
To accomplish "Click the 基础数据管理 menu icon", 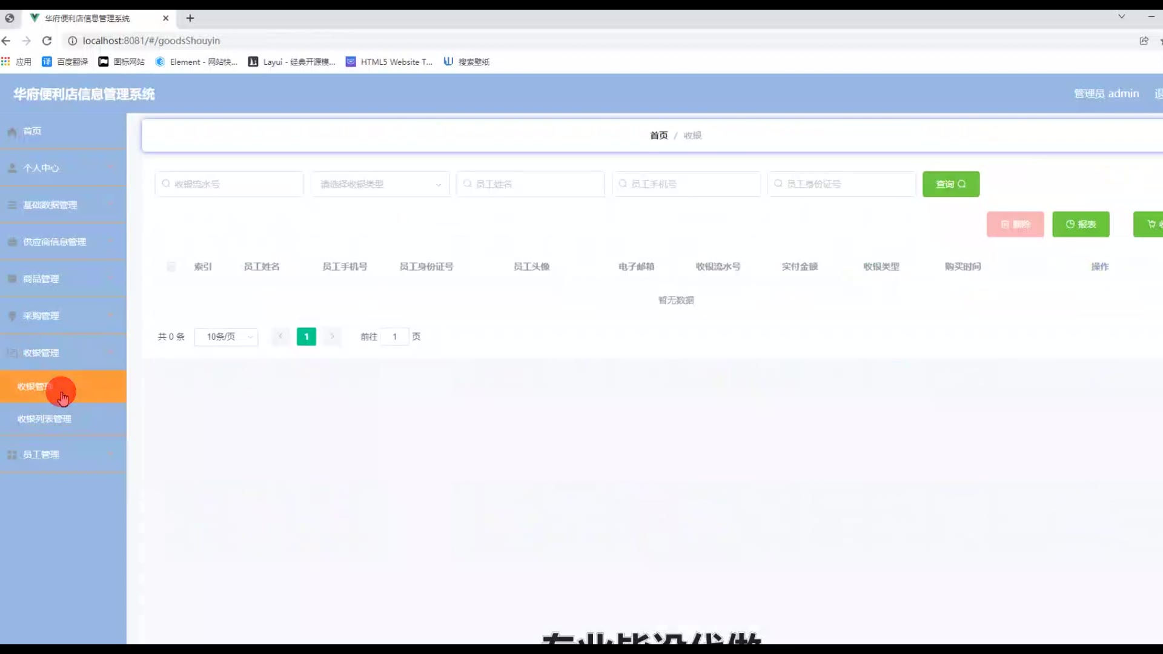I will [x=12, y=205].
